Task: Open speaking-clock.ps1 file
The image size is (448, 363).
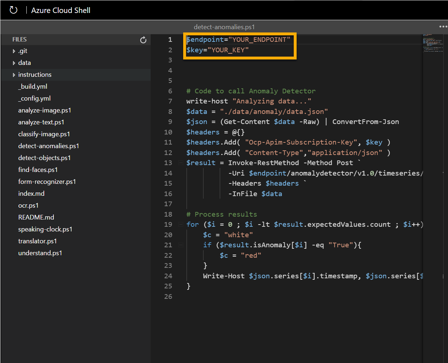Action: pyautogui.click(x=45, y=229)
